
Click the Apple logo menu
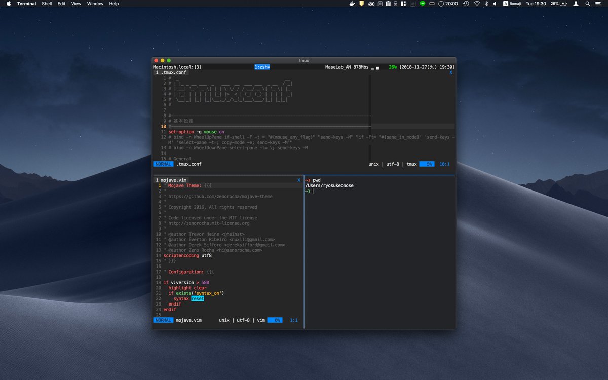8,4
